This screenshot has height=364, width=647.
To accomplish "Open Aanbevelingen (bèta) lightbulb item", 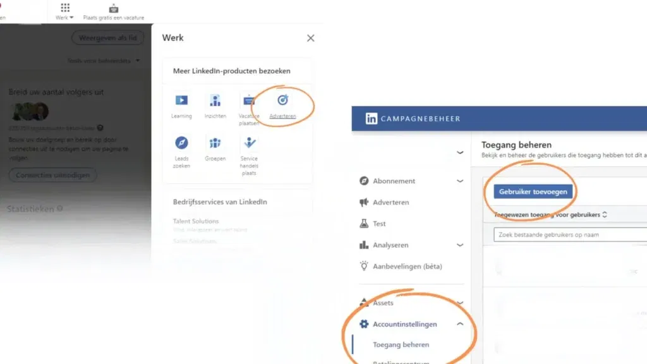I will (x=401, y=266).
